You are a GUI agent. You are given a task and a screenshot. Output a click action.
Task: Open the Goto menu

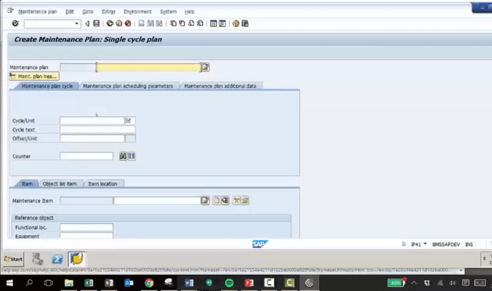[x=88, y=12]
